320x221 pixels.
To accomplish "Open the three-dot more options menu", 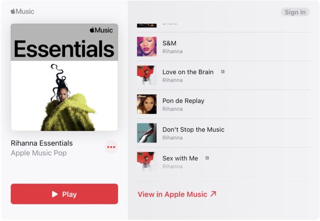I will (111, 147).
